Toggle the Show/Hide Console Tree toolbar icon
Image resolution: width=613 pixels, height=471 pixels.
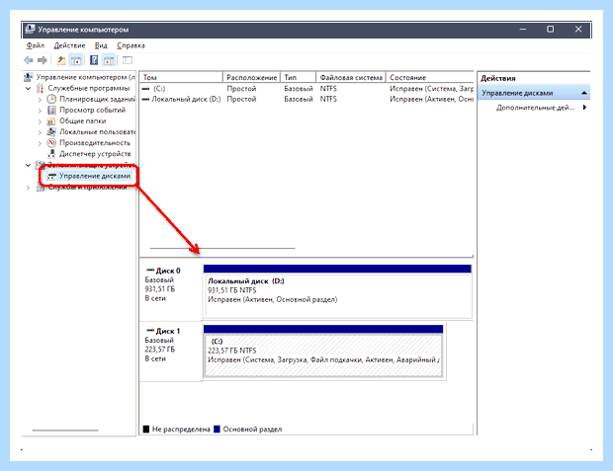[76, 60]
